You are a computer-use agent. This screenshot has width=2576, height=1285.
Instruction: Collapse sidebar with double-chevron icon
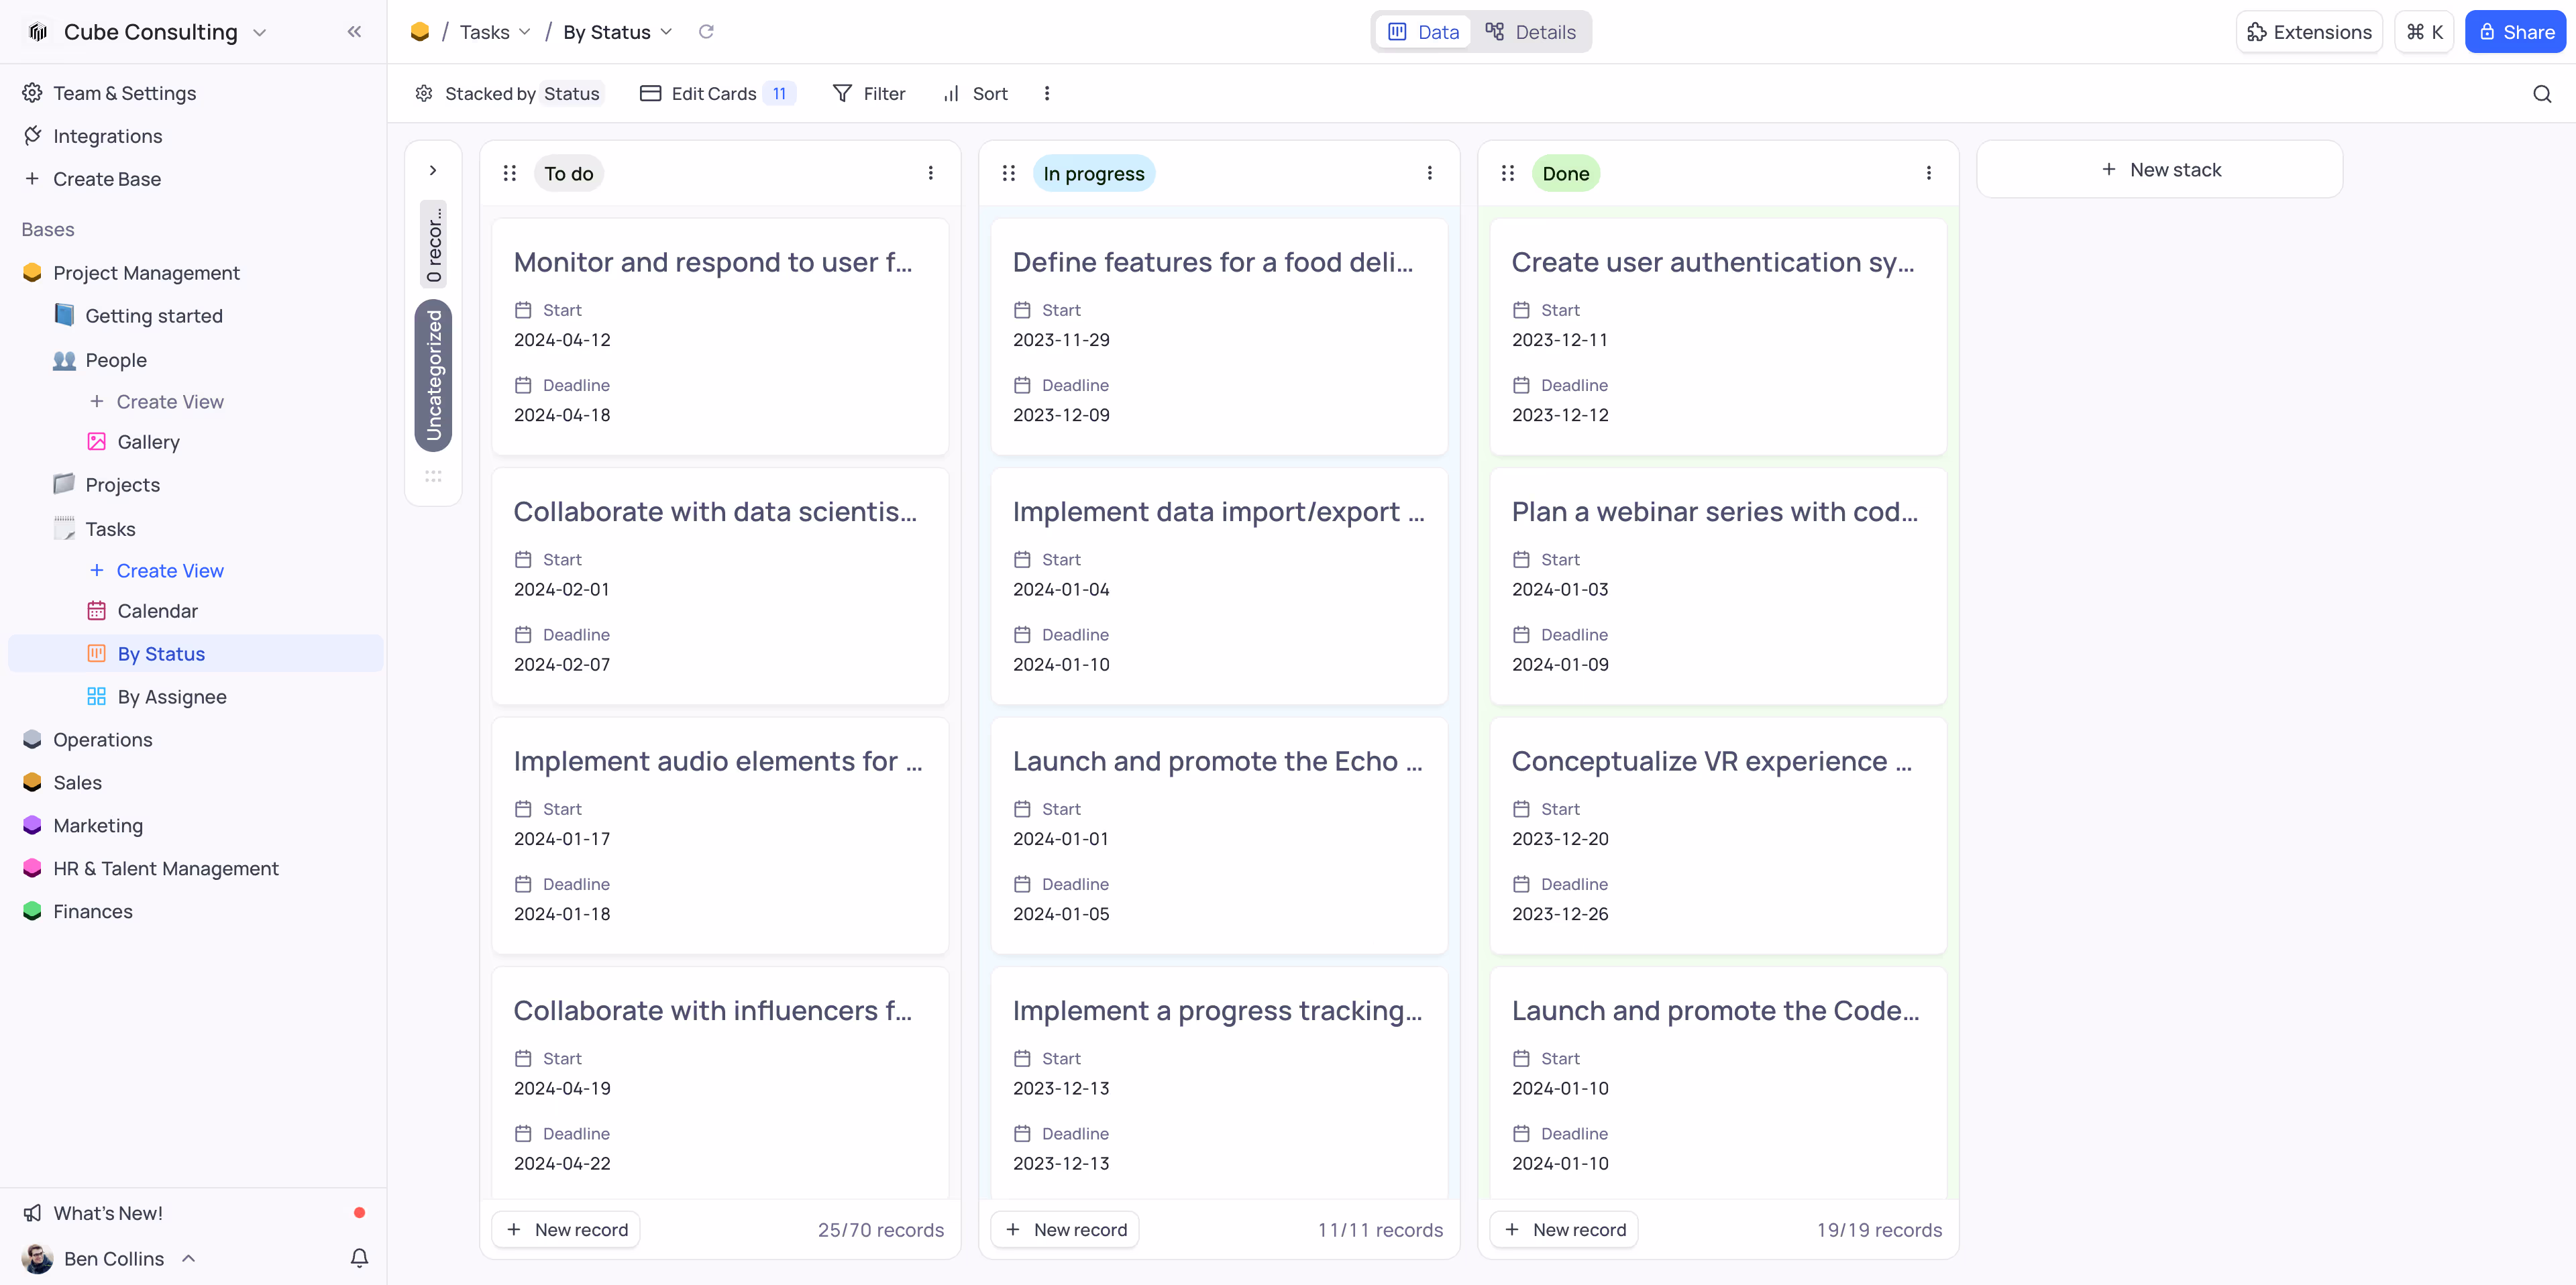point(354,32)
